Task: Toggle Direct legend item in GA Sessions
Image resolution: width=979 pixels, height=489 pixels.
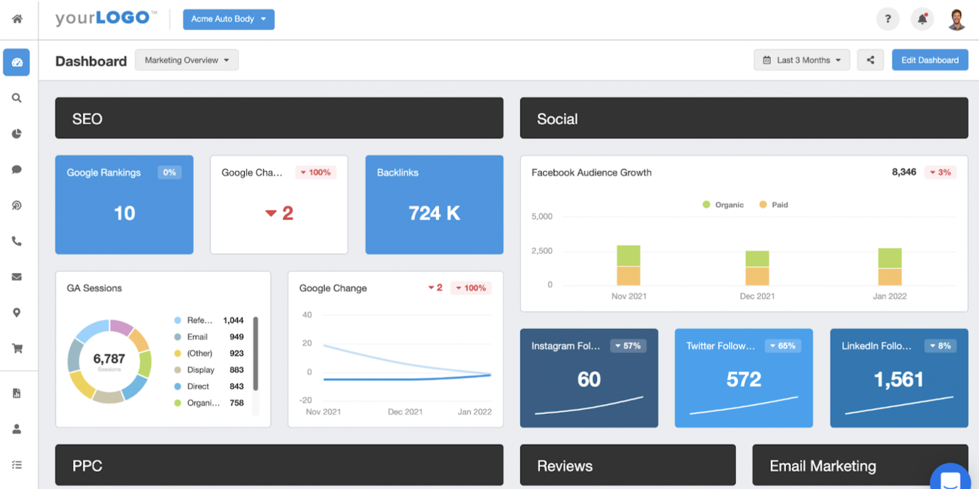Action: (x=209, y=386)
